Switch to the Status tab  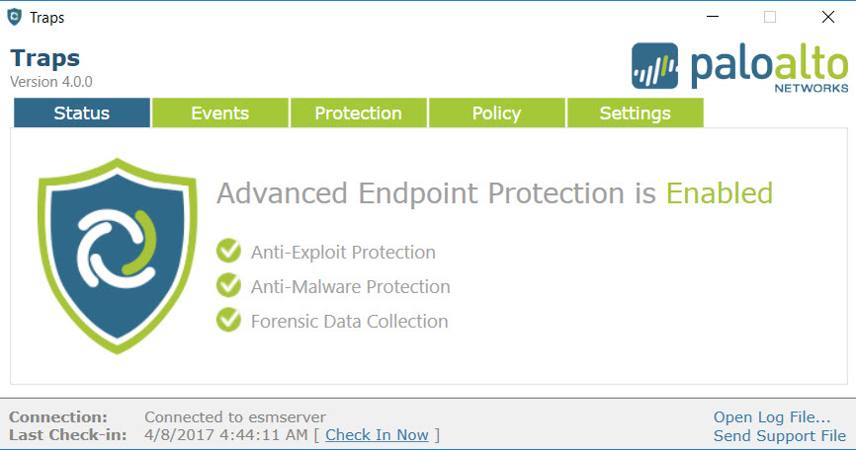click(82, 113)
